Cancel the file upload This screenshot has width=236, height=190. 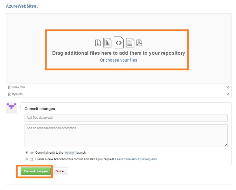59,171
